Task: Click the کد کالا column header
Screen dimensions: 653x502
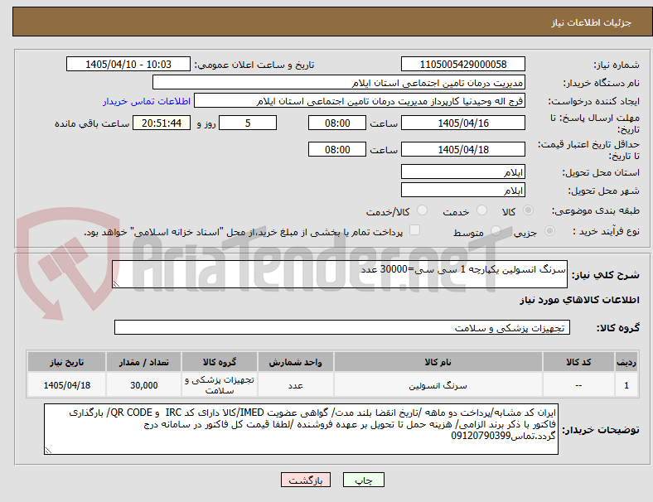Action: tap(578, 362)
